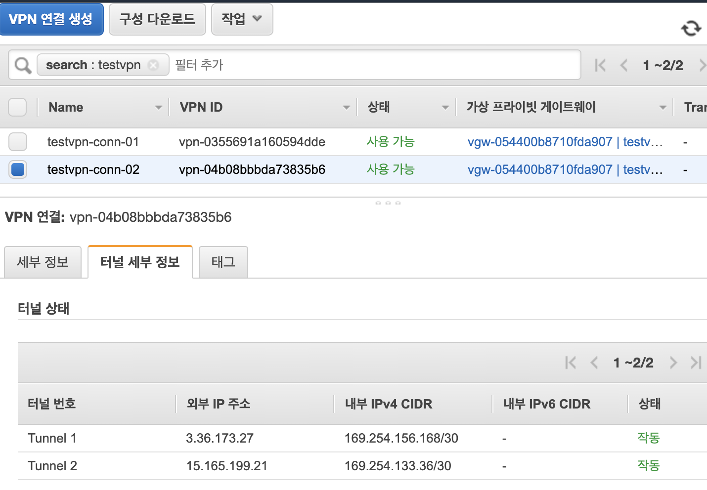Screen dimensions: 707x490
Task: Click the Tunnel 1 row label
Action: click(52, 438)
